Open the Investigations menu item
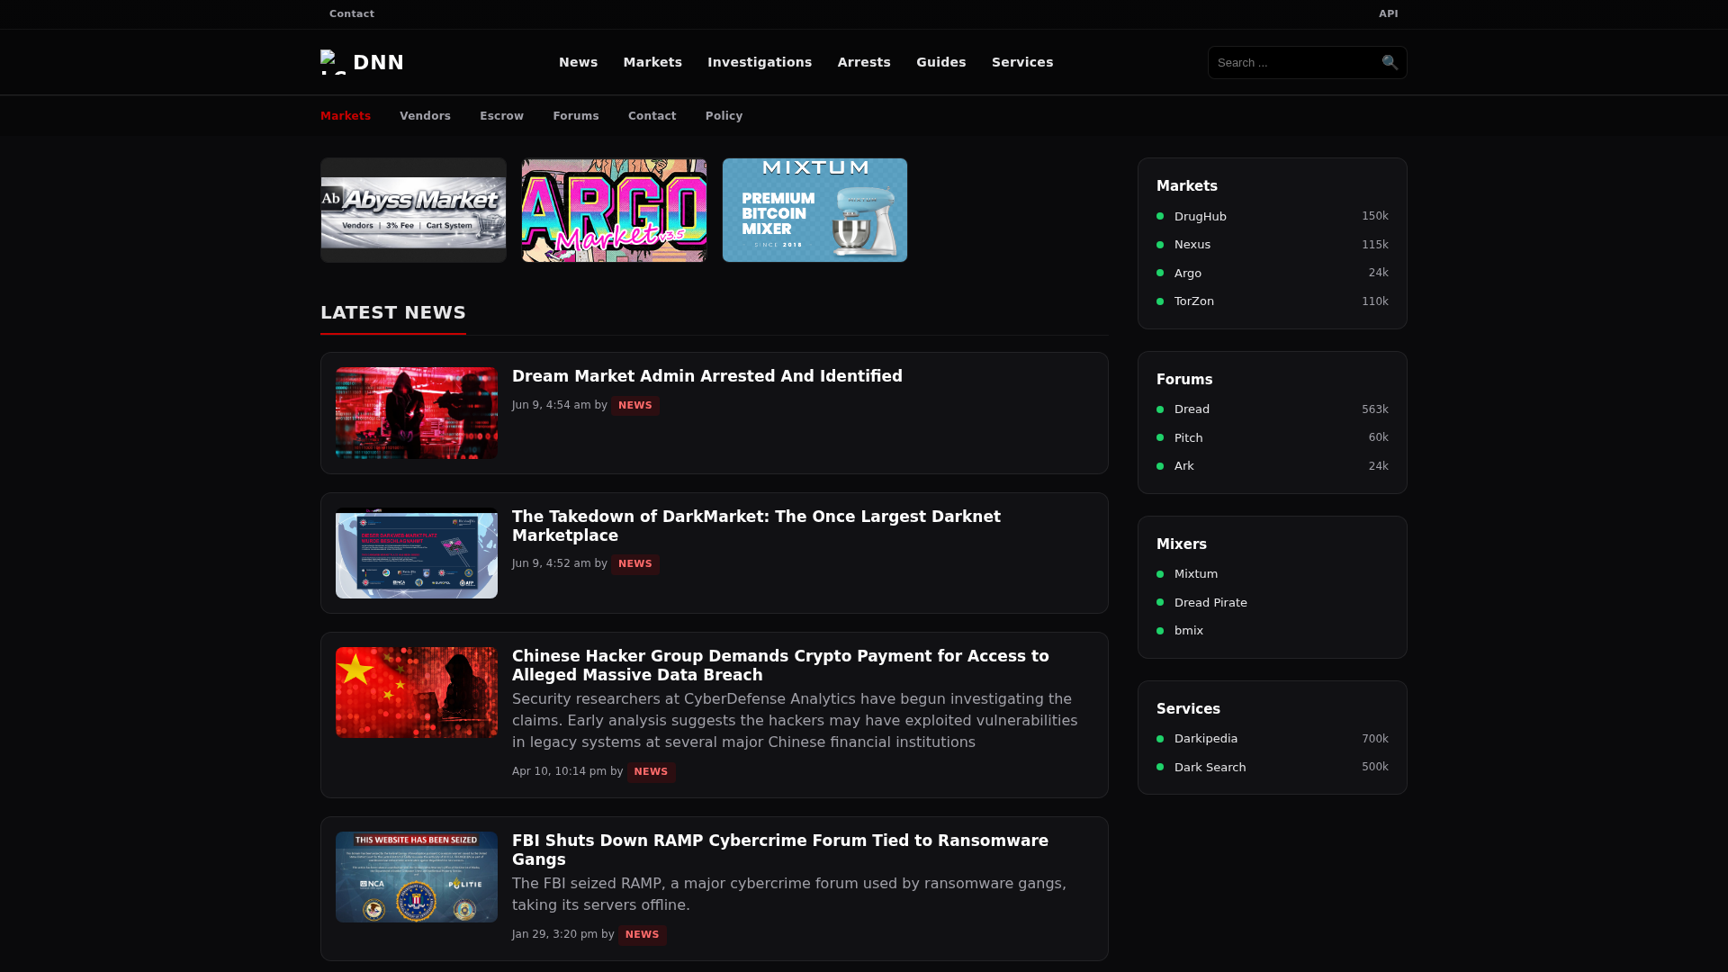This screenshot has height=972, width=1728. [760, 62]
